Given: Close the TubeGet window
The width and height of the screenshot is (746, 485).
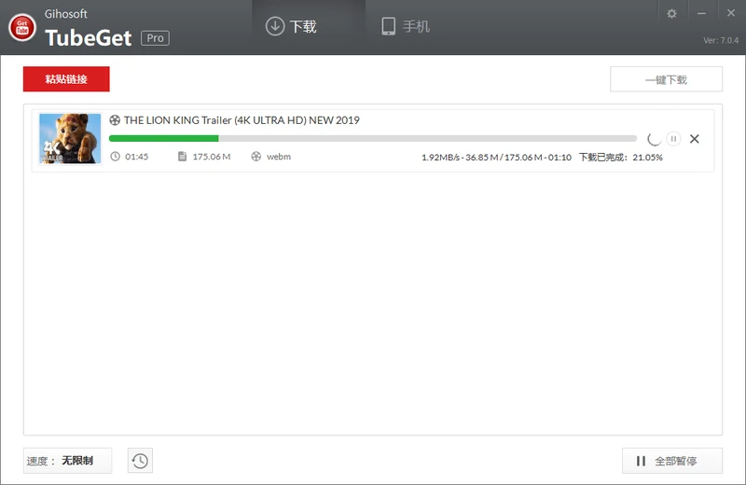Looking at the screenshot, I should tap(731, 13).
